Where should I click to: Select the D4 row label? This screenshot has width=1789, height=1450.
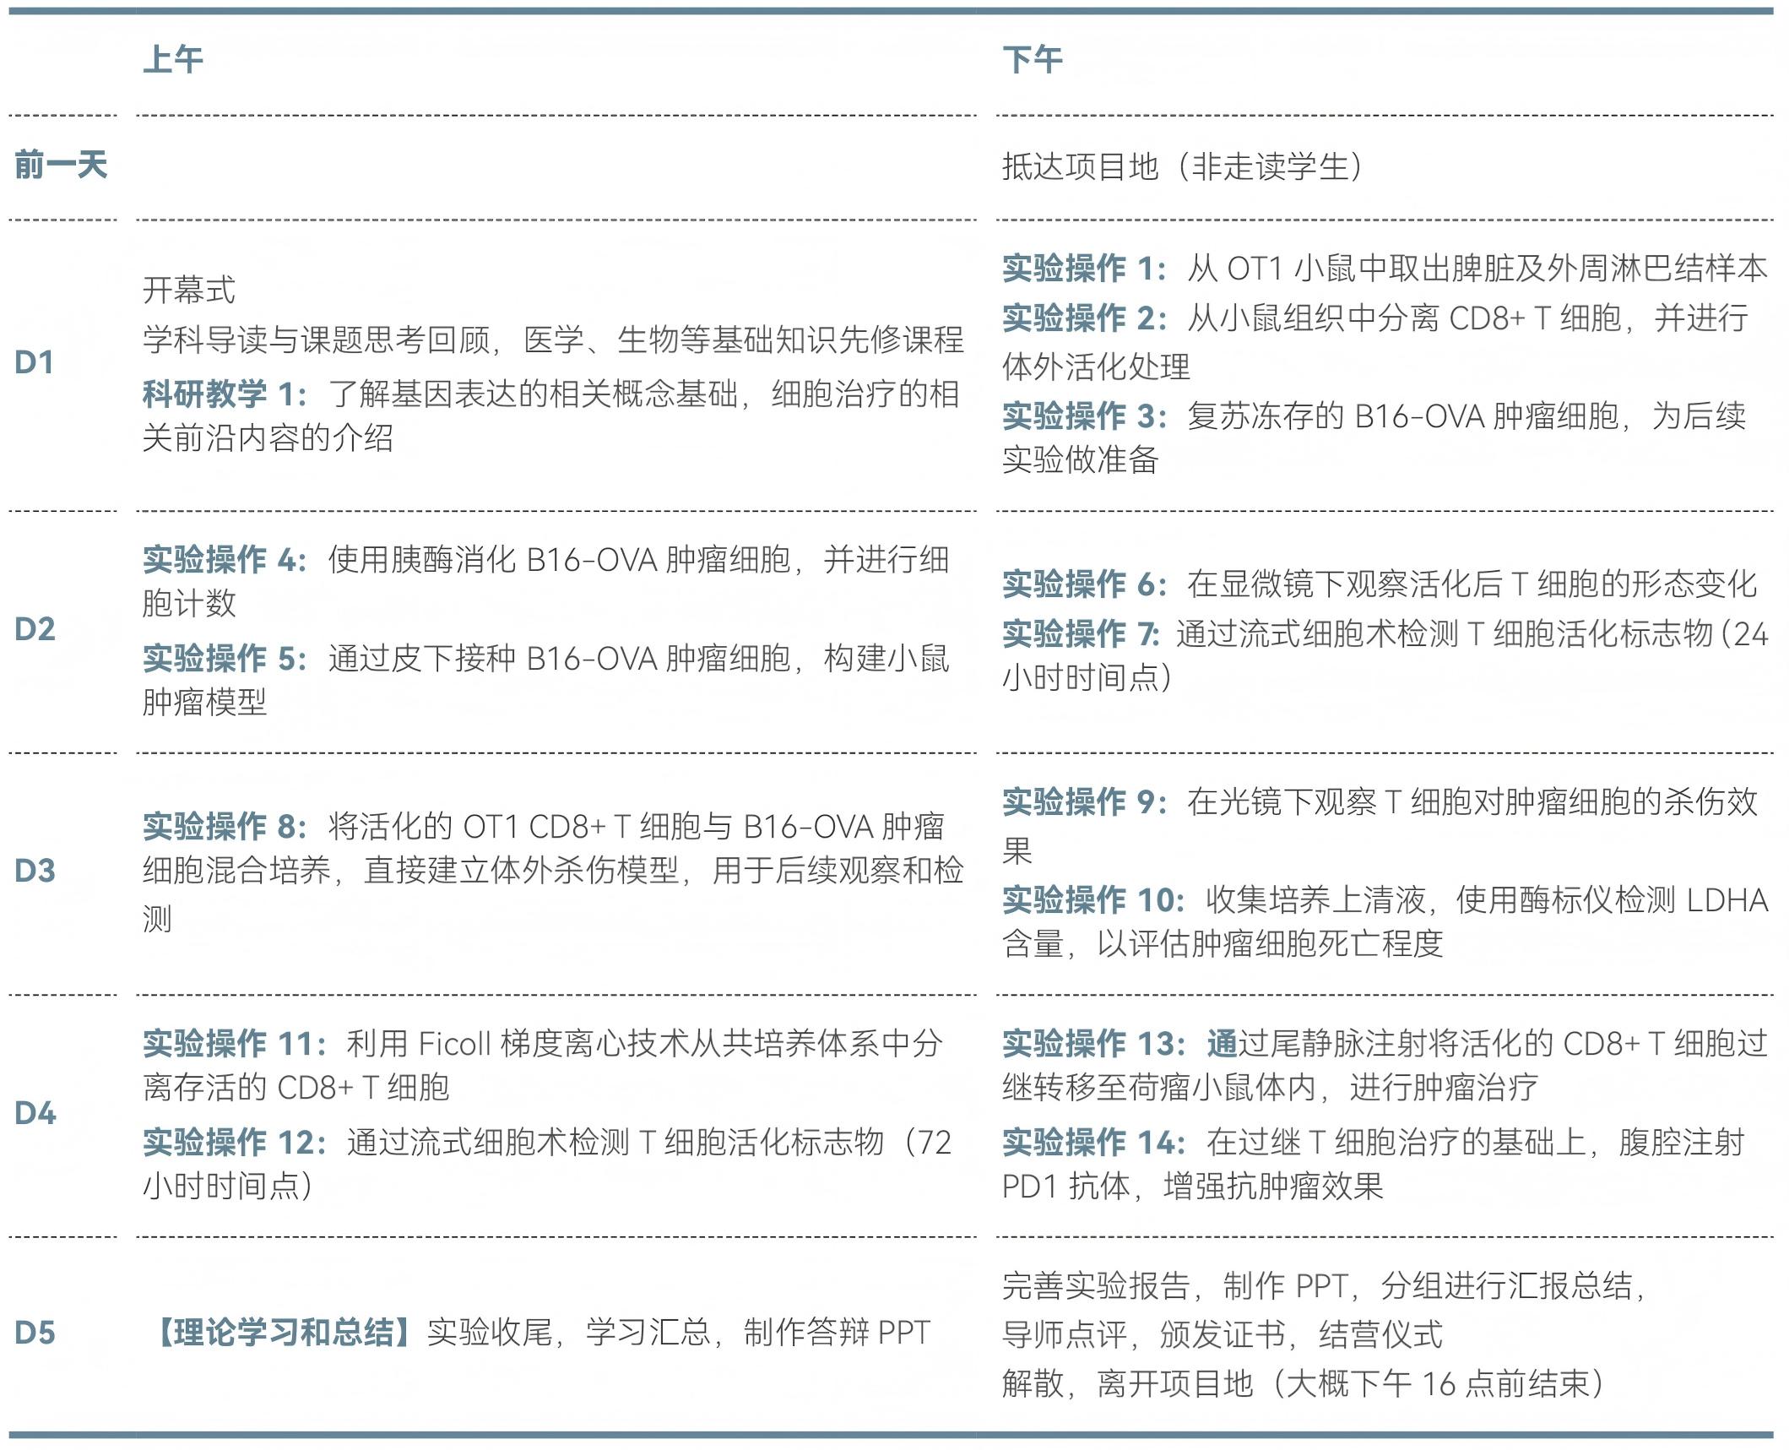[35, 1113]
